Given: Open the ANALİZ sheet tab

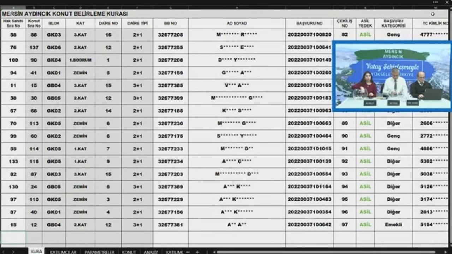Looking at the screenshot, I should click(x=151, y=252).
